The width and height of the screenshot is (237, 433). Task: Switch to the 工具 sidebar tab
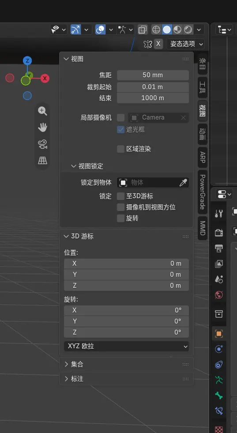point(203,87)
